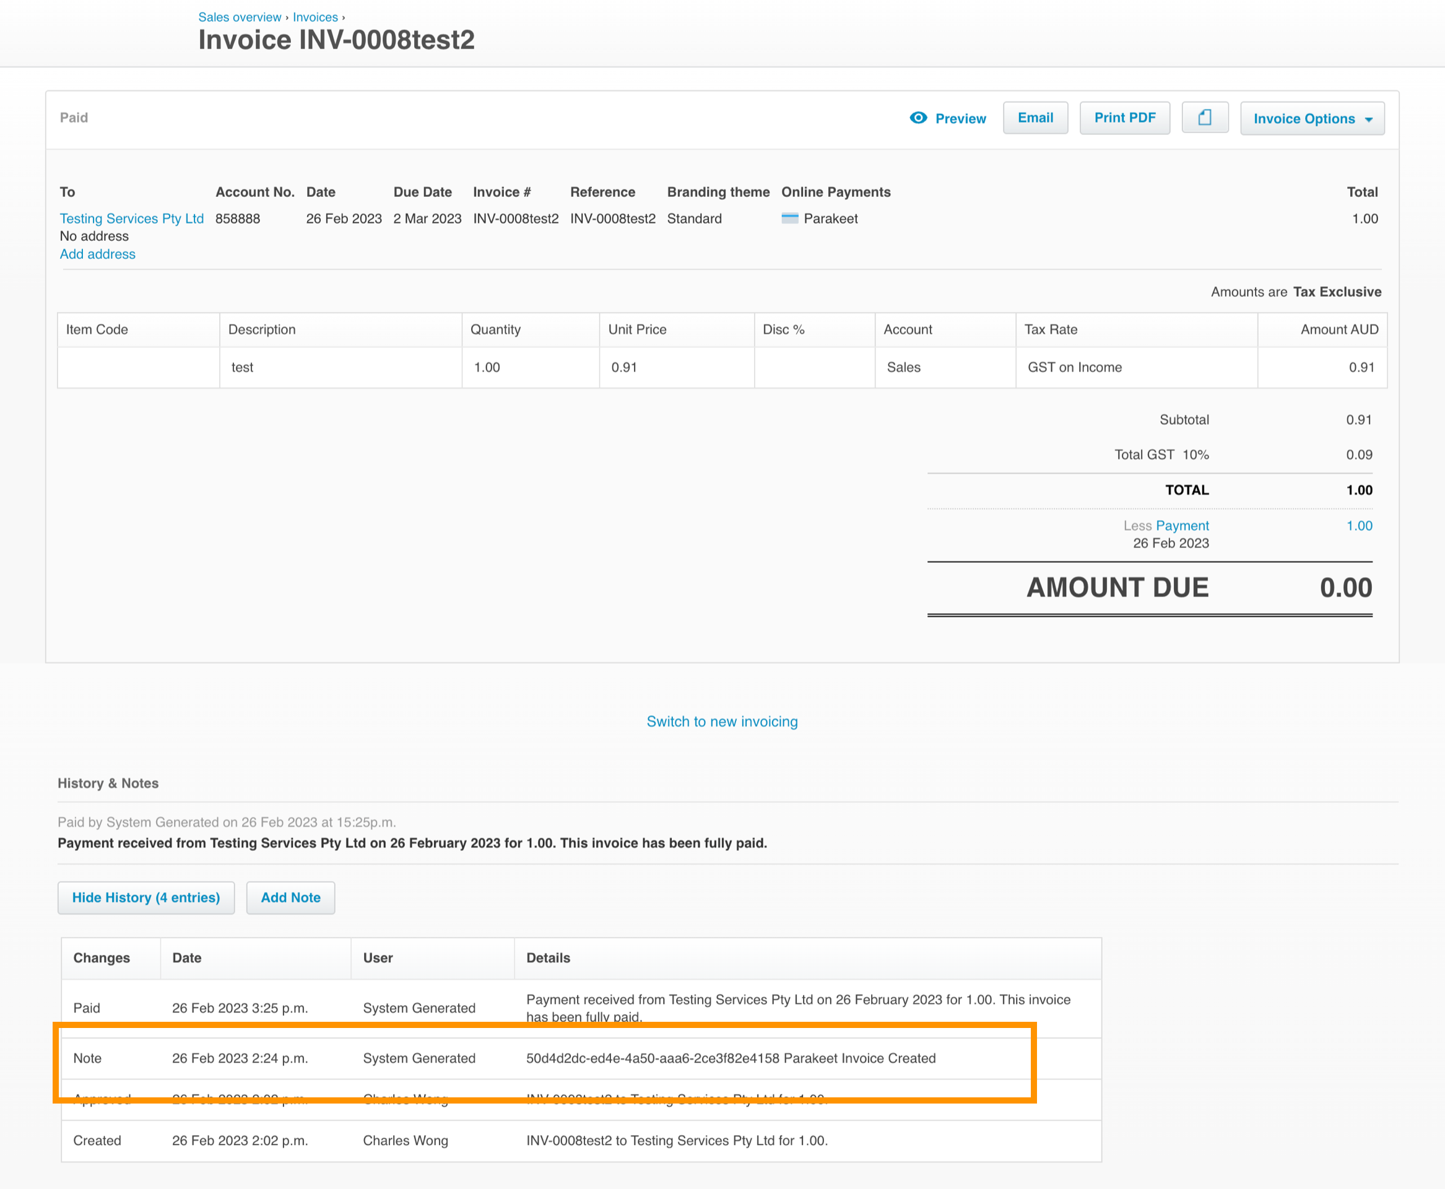Image resolution: width=1445 pixels, height=1189 pixels.
Task: Open the Invoice Options dropdown
Action: (1303, 118)
